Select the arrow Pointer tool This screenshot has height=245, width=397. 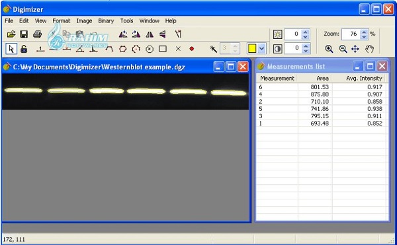pos(11,49)
